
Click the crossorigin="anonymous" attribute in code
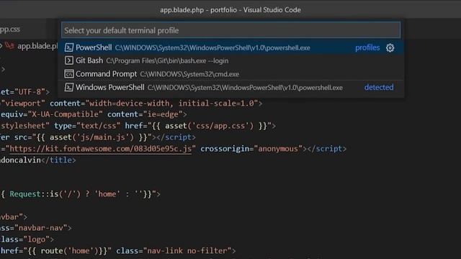pyautogui.click(x=251, y=149)
